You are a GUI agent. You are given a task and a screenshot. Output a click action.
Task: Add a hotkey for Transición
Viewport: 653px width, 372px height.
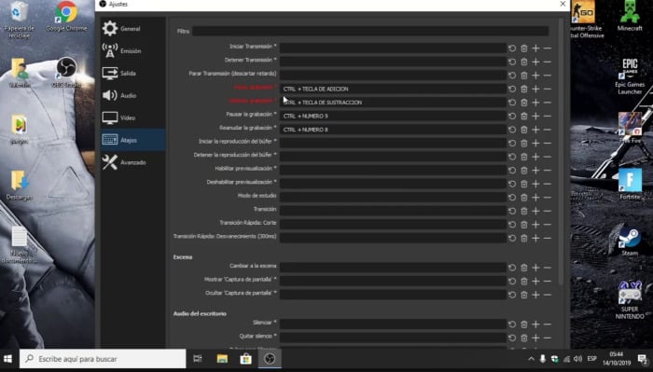point(535,211)
